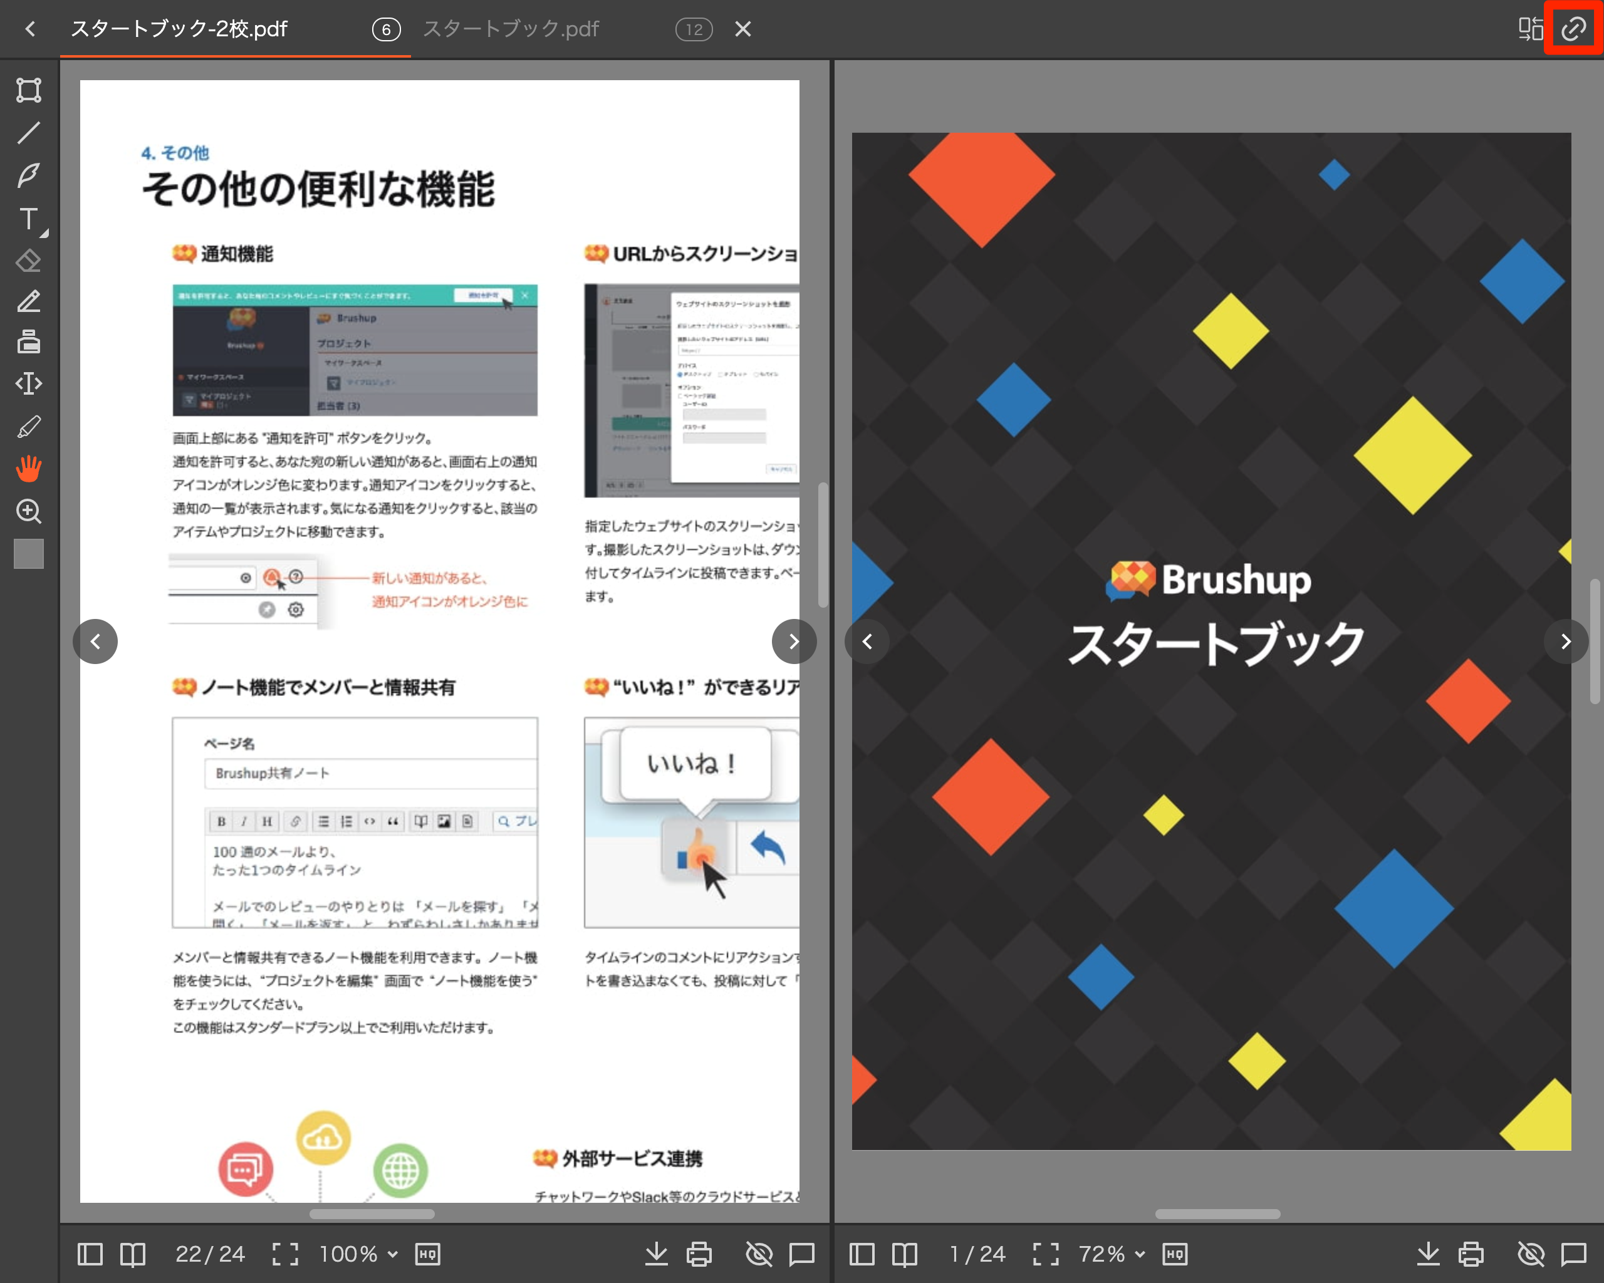Click right viewer horizontal scrollbar
The image size is (1604, 1283).
1218,1214
